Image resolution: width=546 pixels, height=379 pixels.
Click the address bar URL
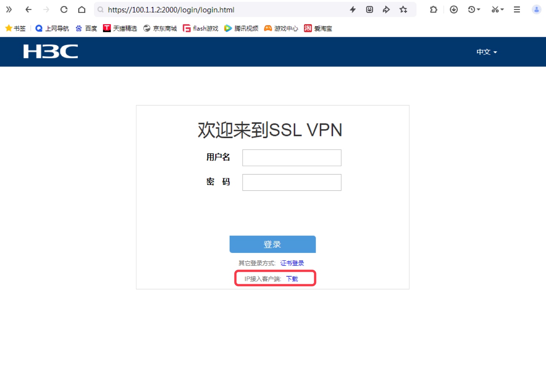click(x=171, y=10)
